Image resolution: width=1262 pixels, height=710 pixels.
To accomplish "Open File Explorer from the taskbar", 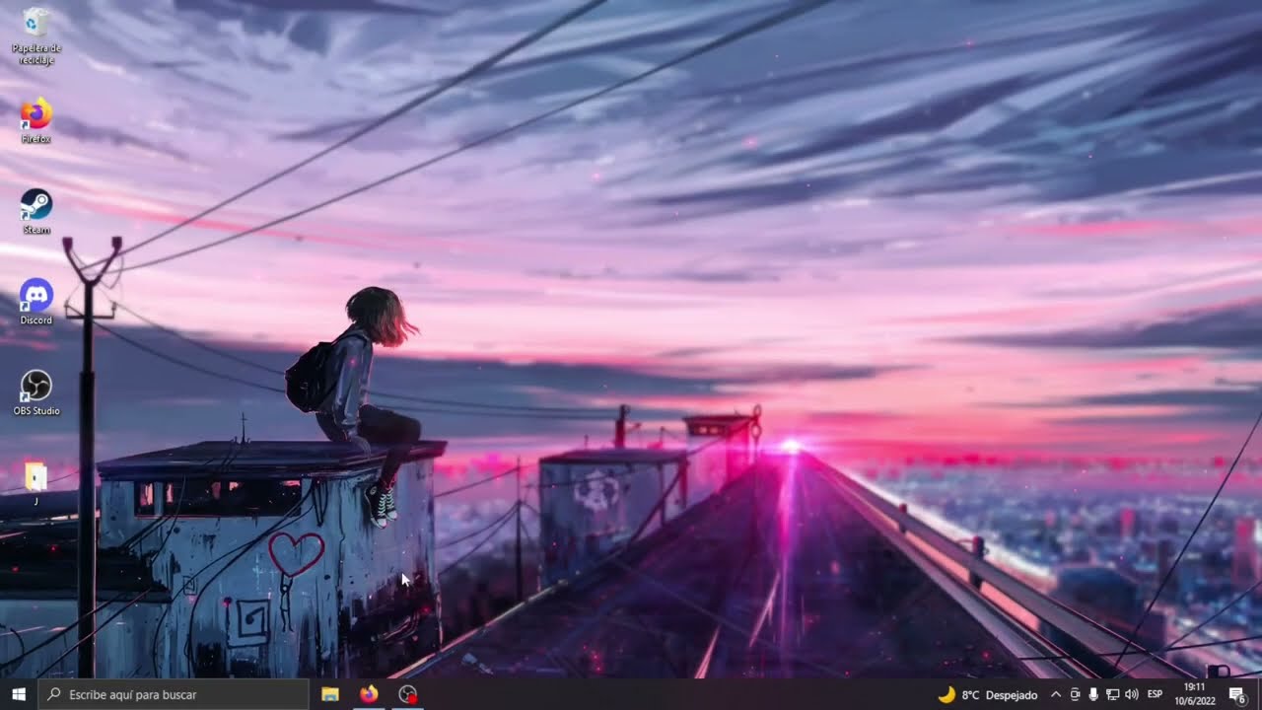I will (x=330, y=694).
